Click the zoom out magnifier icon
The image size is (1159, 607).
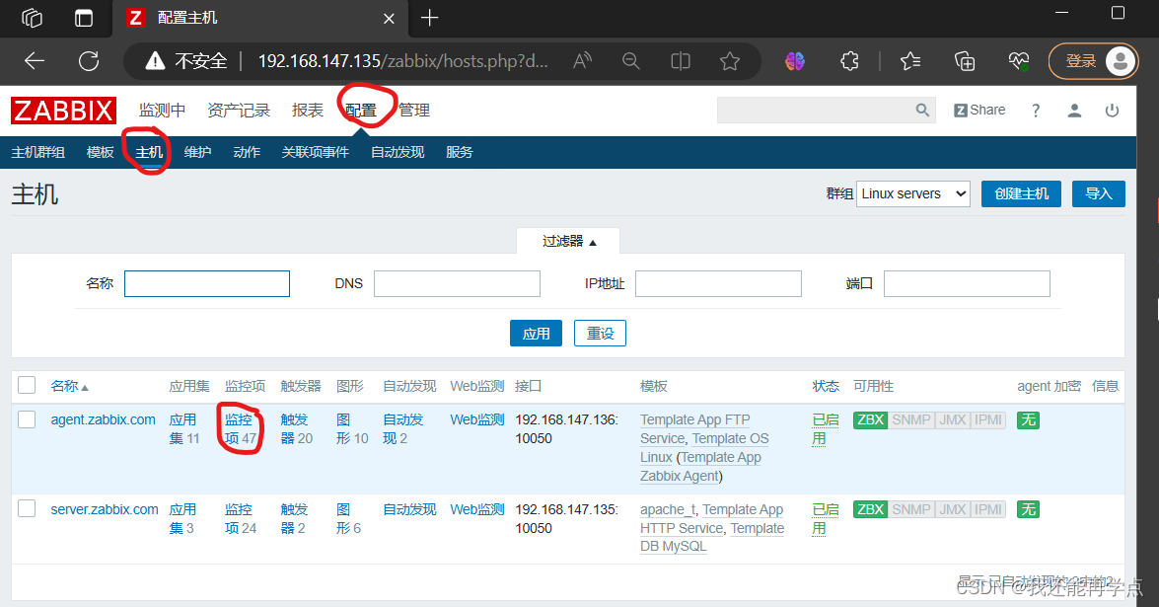click(x=631, y=61)
